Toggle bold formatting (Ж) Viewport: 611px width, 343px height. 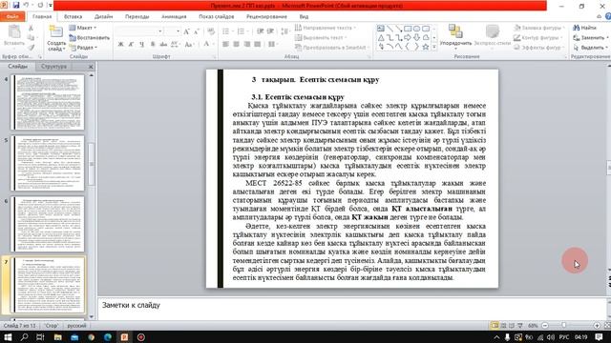coord(121,45)
